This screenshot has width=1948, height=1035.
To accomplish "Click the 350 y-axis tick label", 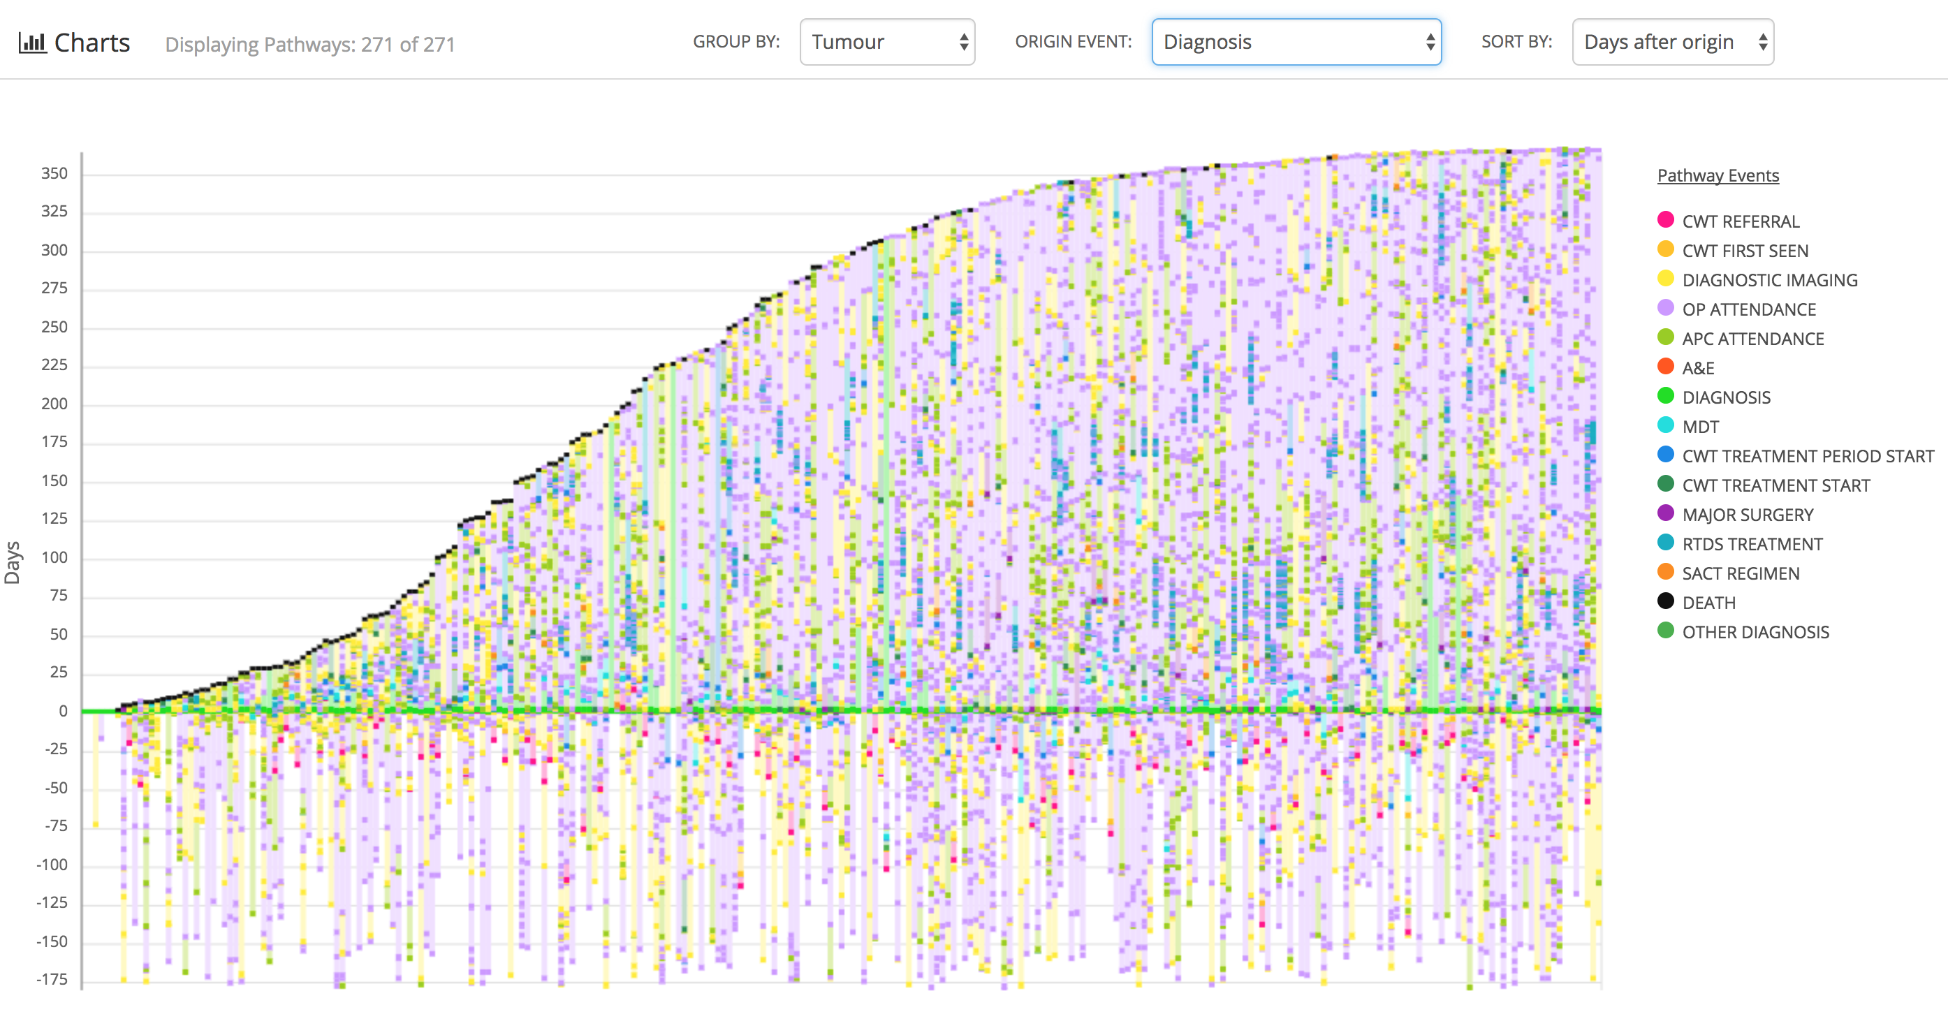I will pyautogui.click(x=54, y=174).
